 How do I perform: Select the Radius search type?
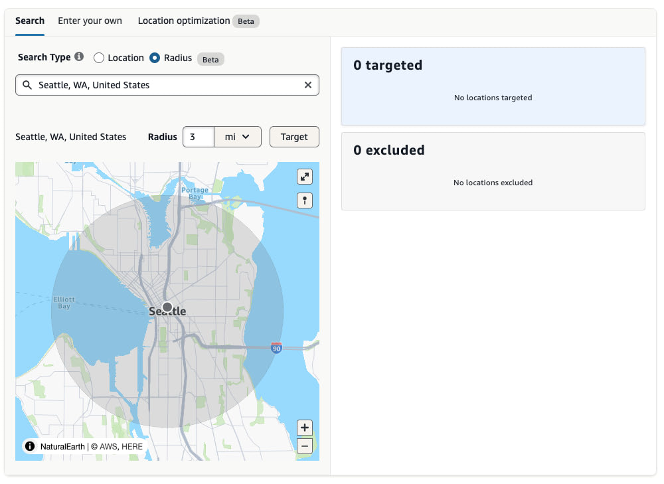coord(155,58)
